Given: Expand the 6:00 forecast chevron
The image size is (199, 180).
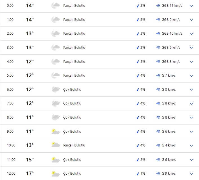Looking at the screenshot, I should [x=191, y=90].
